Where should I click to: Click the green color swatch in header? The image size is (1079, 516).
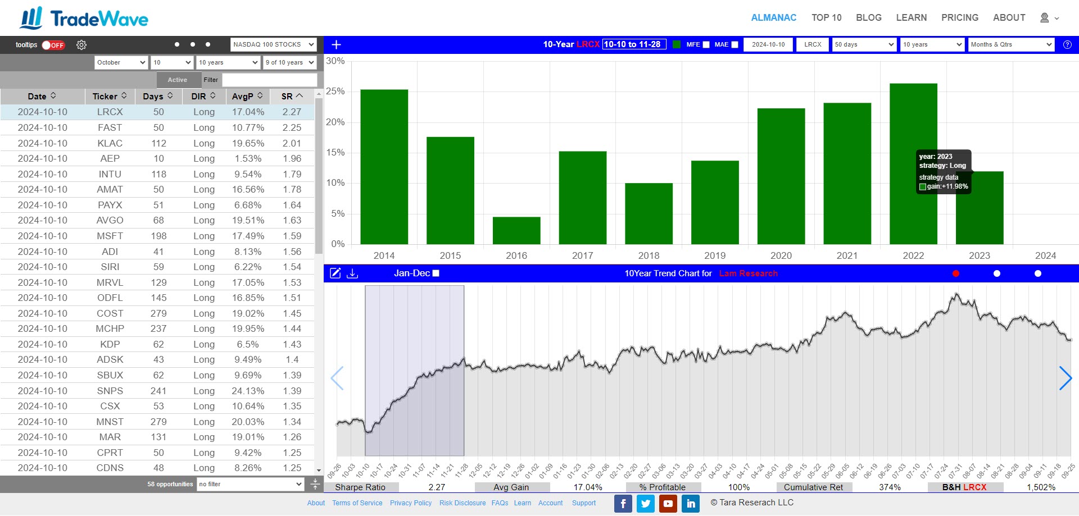(x=677, y=45)
